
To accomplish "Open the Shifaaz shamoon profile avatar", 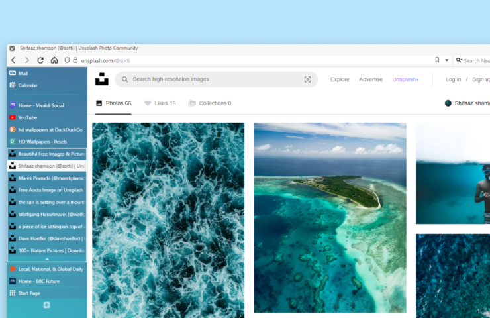I will pos(448,103).
